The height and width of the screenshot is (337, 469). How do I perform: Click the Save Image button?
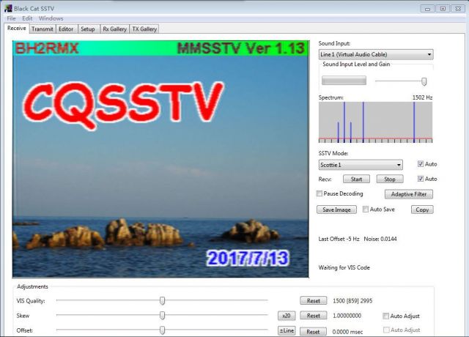[336, 210]
